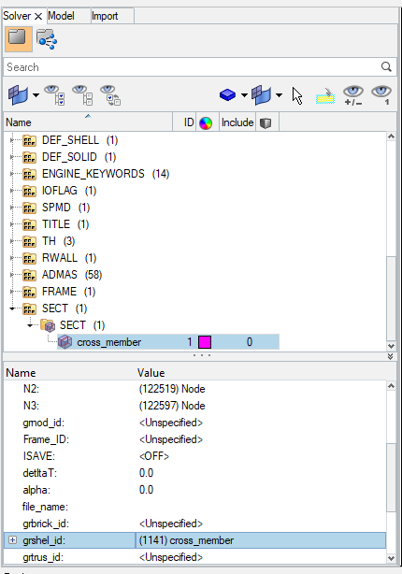Toggle the show/hide plus-minus eye icon
The width and height of the screenshot is (402, 574).
tap(353, 95)
